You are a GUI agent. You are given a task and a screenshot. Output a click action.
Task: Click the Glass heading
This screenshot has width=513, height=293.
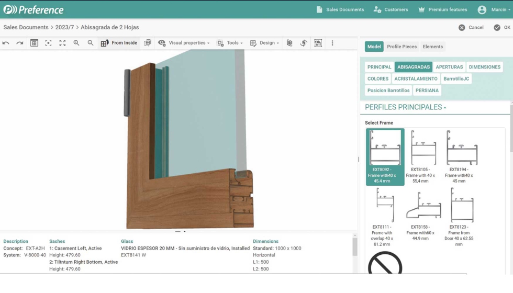click(x=127, y=241)
